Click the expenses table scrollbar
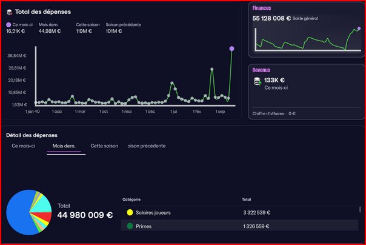Screen dimensions: 366x245 [363, 209]
